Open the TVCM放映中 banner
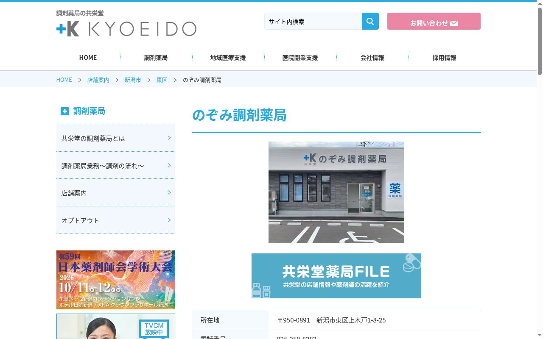Viewport: 543px width, 339px height. click(x=116, y=326)
